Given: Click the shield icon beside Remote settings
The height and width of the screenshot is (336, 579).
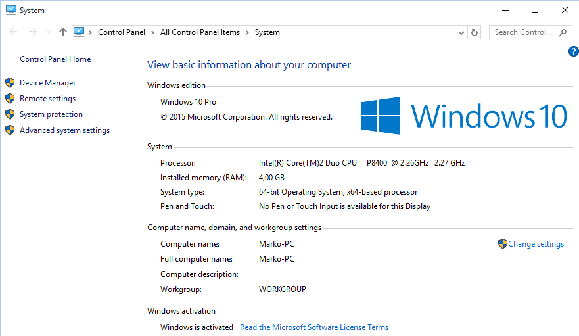Looking at the screenshot, I should 10,99.
